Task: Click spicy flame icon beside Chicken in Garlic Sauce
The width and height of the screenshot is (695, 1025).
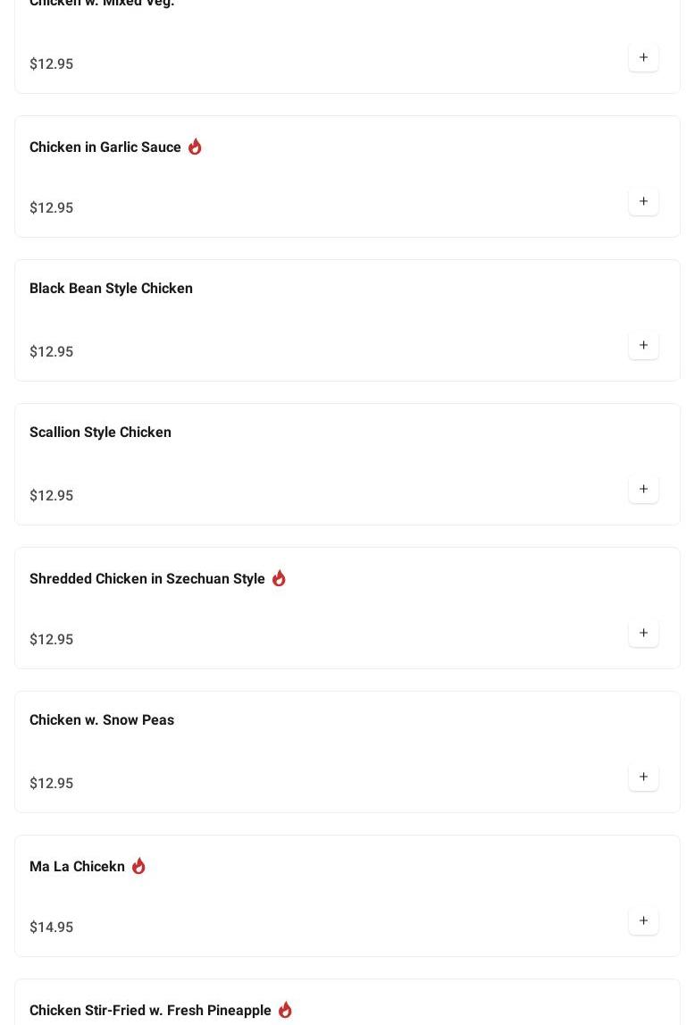Action: tap(195, 147)
